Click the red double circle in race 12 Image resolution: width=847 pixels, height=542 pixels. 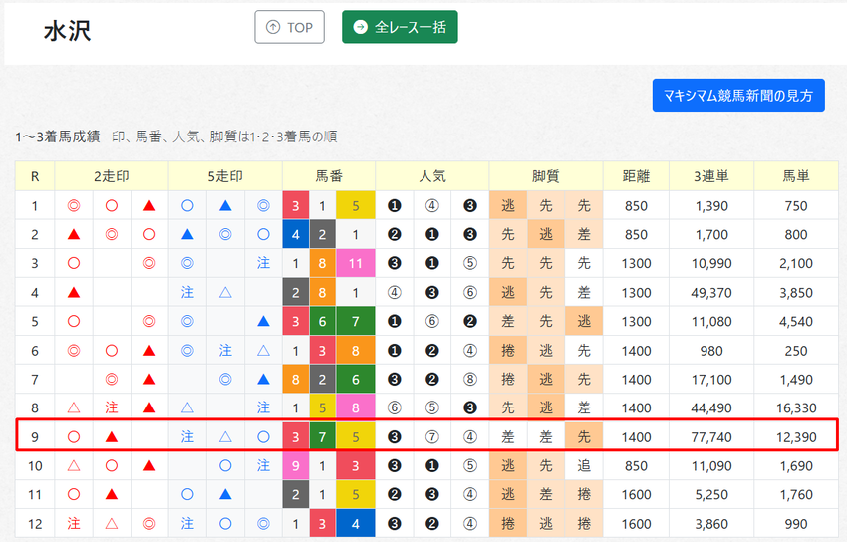[x=149, y=524]
